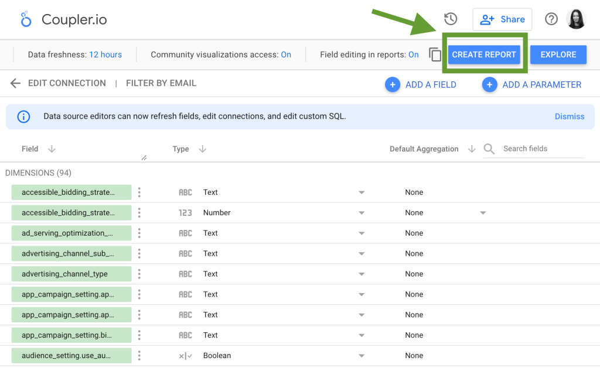Click the copy data source icon
The width and height of the screenshot is (600, 368).
pos(435,54)
